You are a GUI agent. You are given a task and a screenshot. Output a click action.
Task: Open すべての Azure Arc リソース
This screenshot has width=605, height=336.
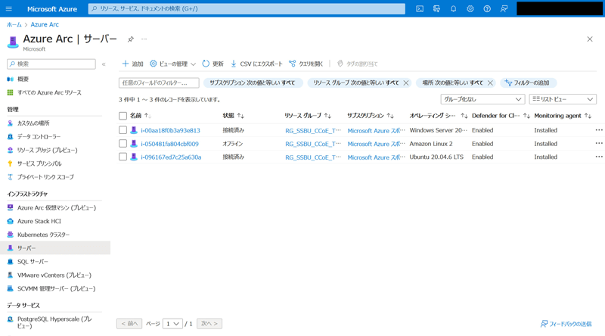pyautogui.click(x=49, y=92)
